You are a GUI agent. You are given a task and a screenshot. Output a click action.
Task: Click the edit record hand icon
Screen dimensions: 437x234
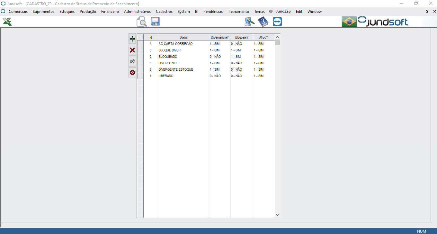pos(132,61)
